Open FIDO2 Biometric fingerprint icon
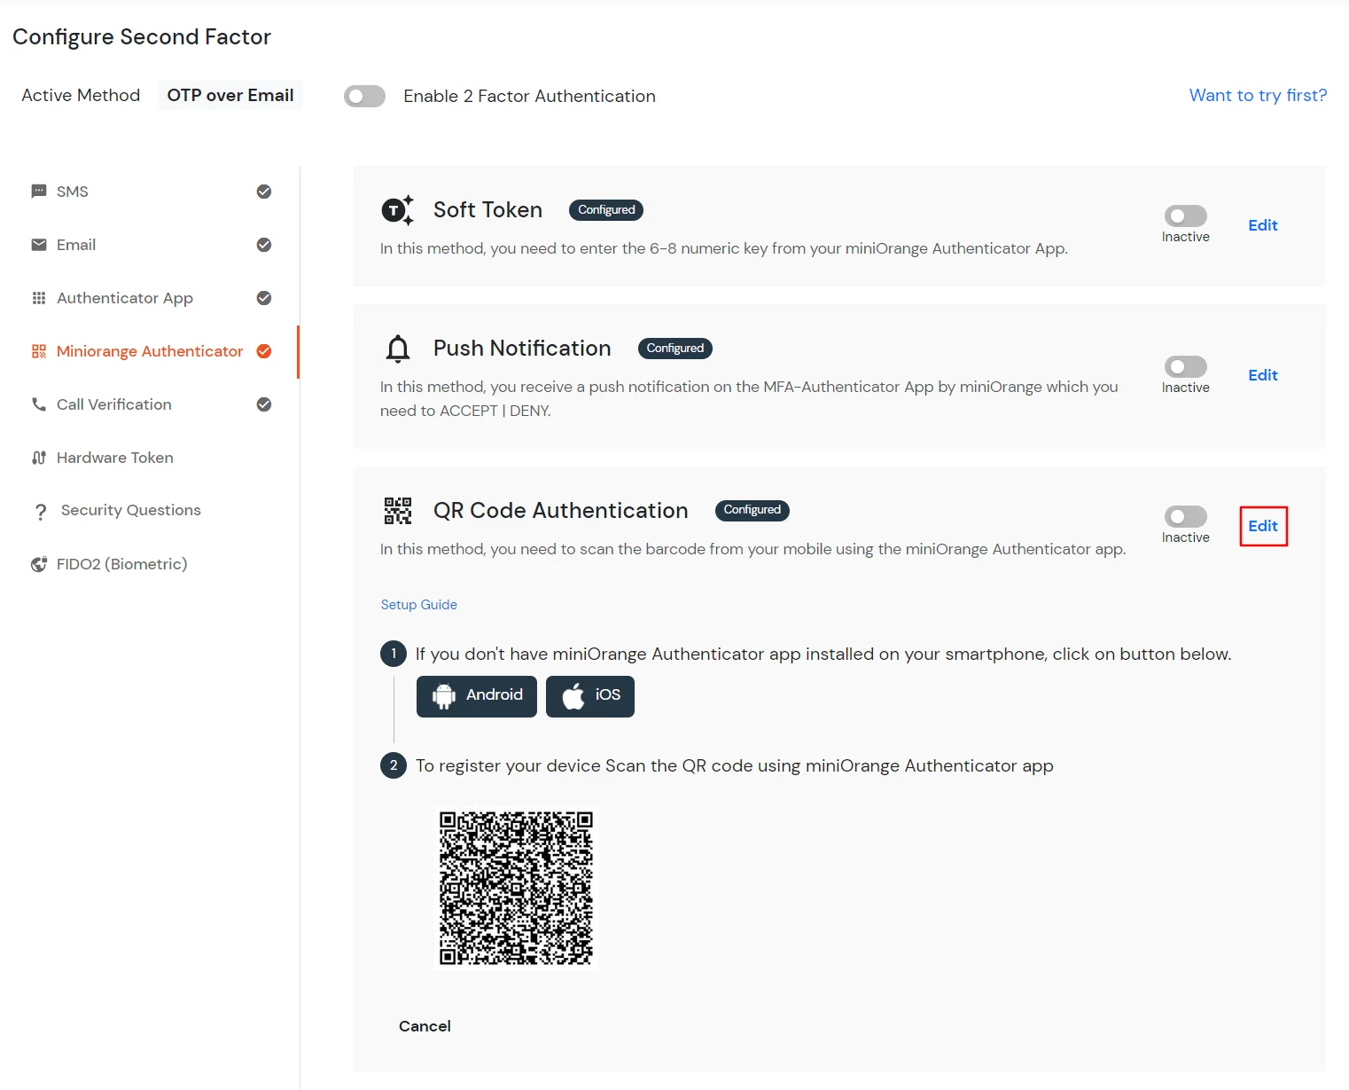The height and width of the screenshot is (1090, 1349). [38, 564]
